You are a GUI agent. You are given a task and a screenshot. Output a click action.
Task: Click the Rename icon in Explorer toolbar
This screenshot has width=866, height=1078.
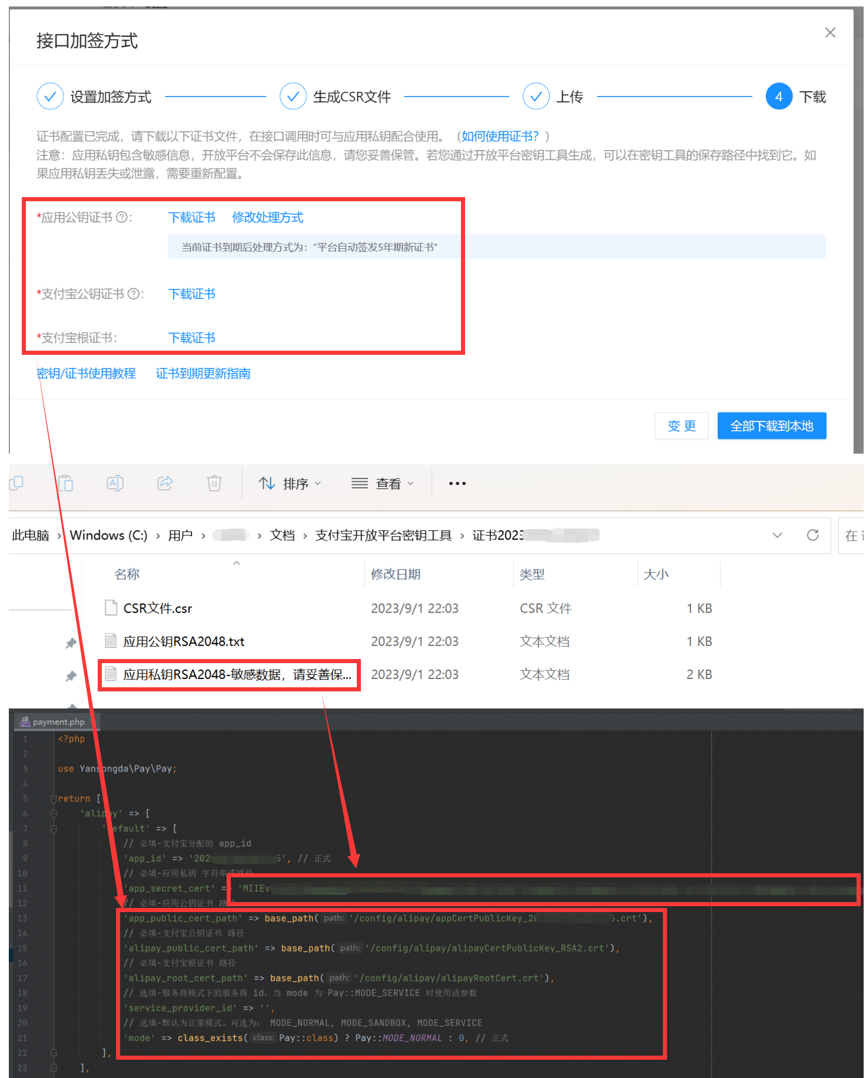tap(115, 483)
